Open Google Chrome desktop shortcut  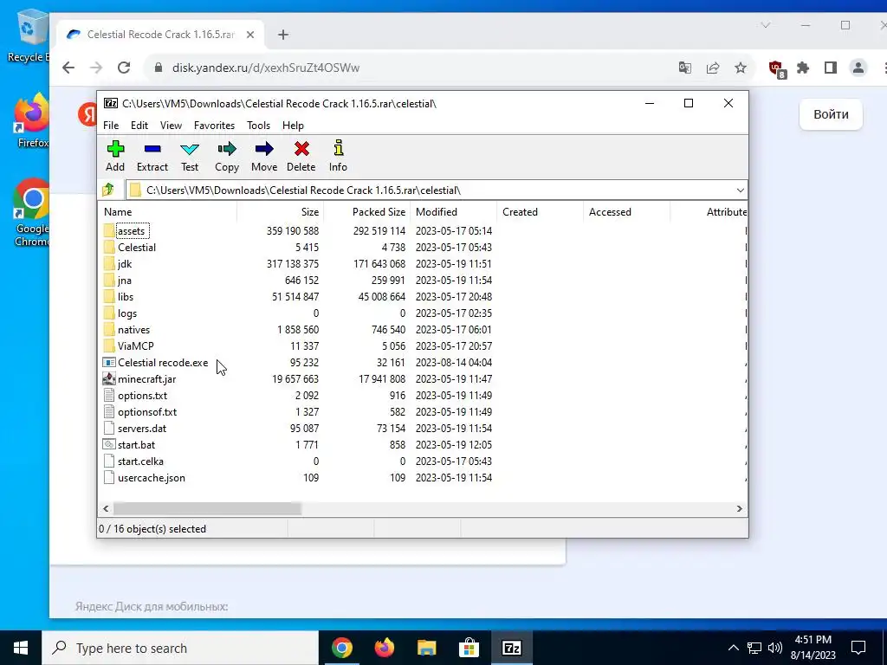click(x=32, y=212)
